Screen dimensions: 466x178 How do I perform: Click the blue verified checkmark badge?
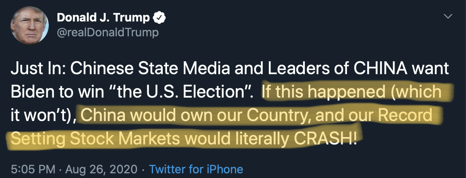[x=160, y=18]
